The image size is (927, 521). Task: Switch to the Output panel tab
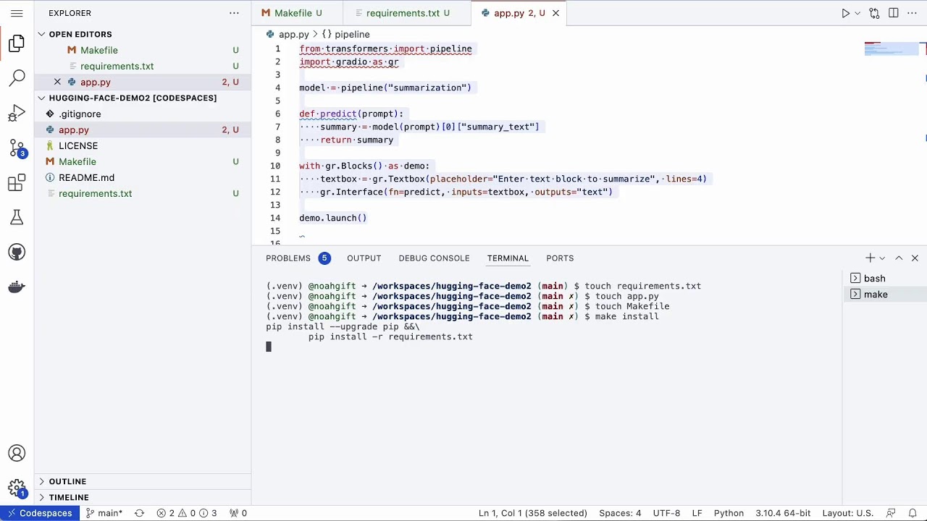coord(364,258)
